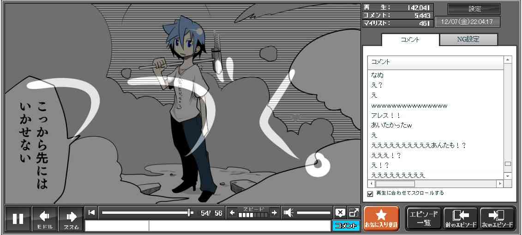Pause the video playback

coord(18,219)
